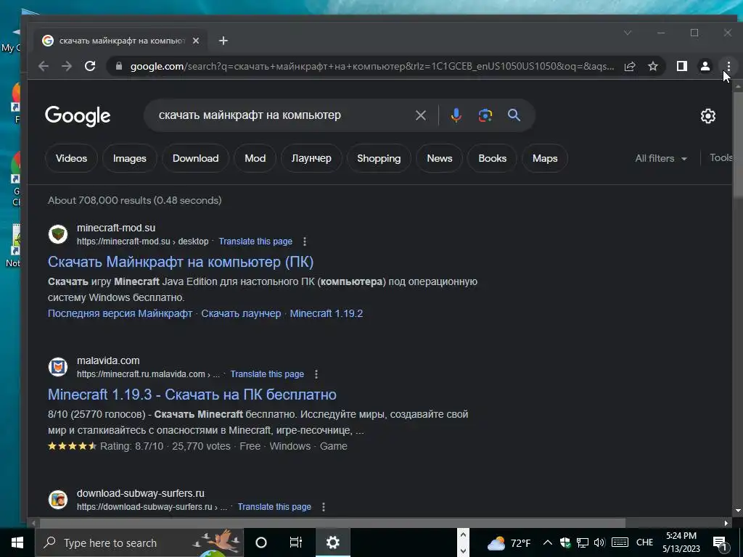This screenshot has height=557, width=743.
Task: Select the Download filter chip
Action: tap(196, 159)
